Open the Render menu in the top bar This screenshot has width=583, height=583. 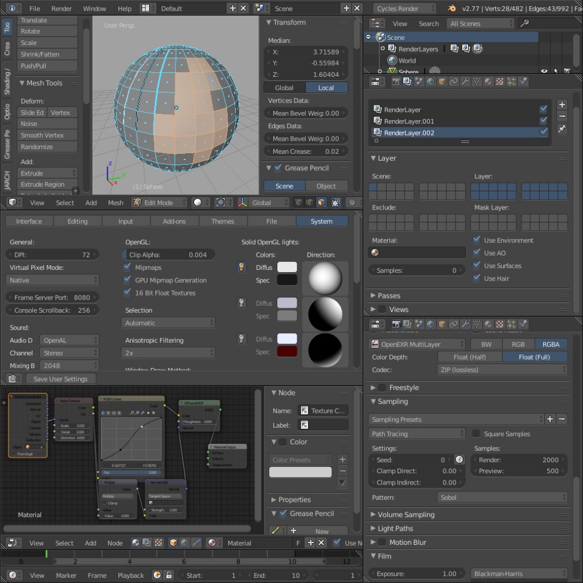coord(61,8)
